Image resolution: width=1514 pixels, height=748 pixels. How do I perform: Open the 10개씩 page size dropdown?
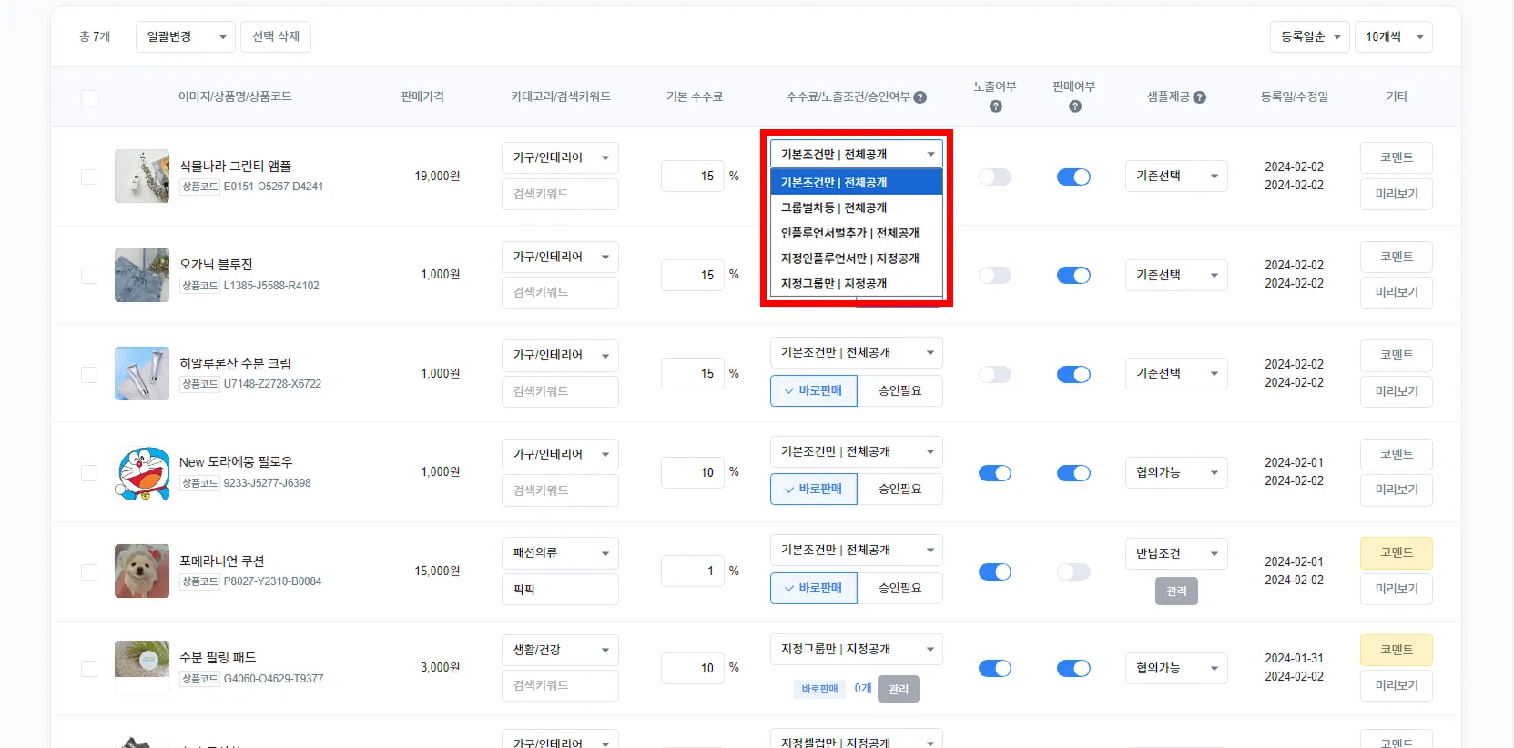point(1394,37)
